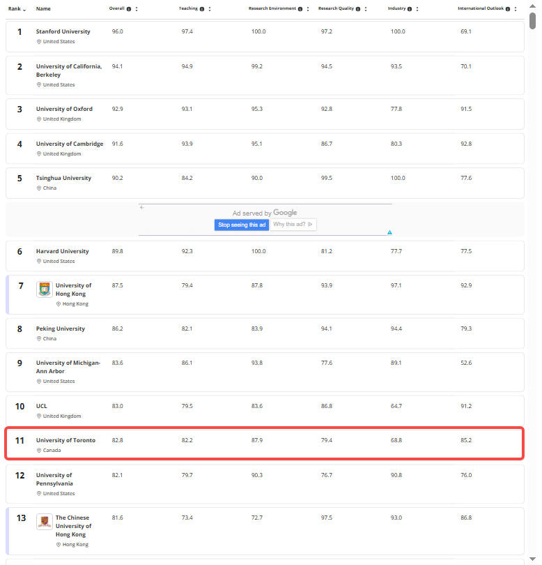Click the International Outlook info icon
Screen dimensions: 542x565
click(508, 9)
